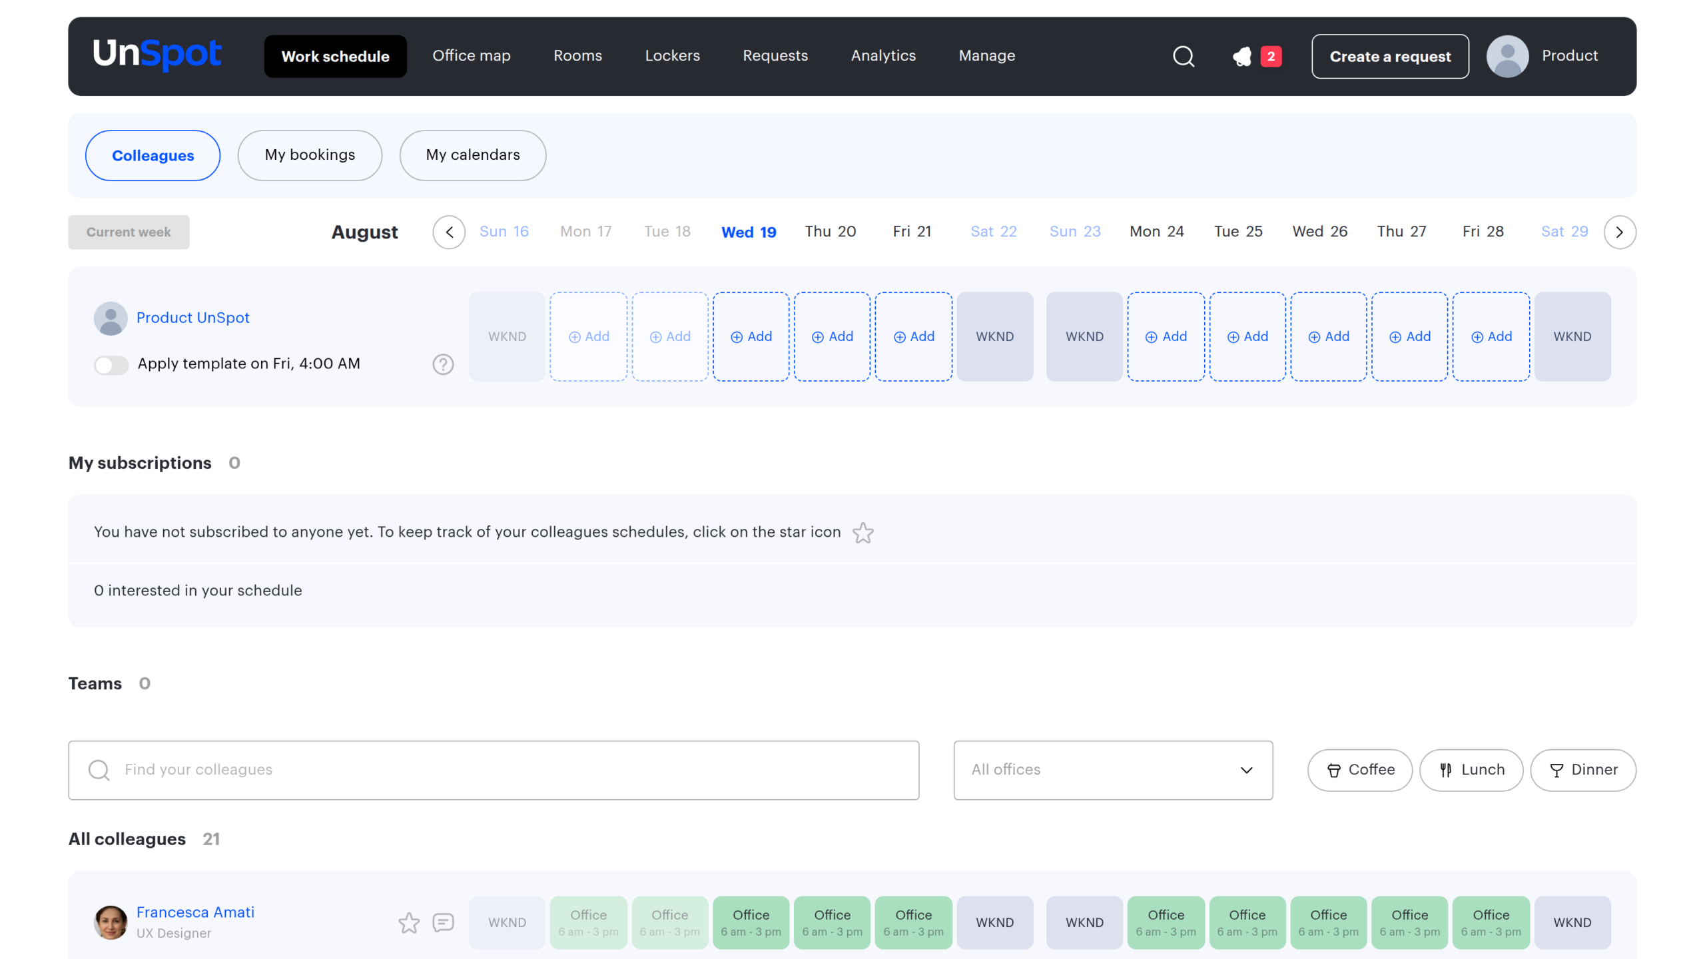Add booking for Thu 20
1705x959 pixels.
point(833,336)
